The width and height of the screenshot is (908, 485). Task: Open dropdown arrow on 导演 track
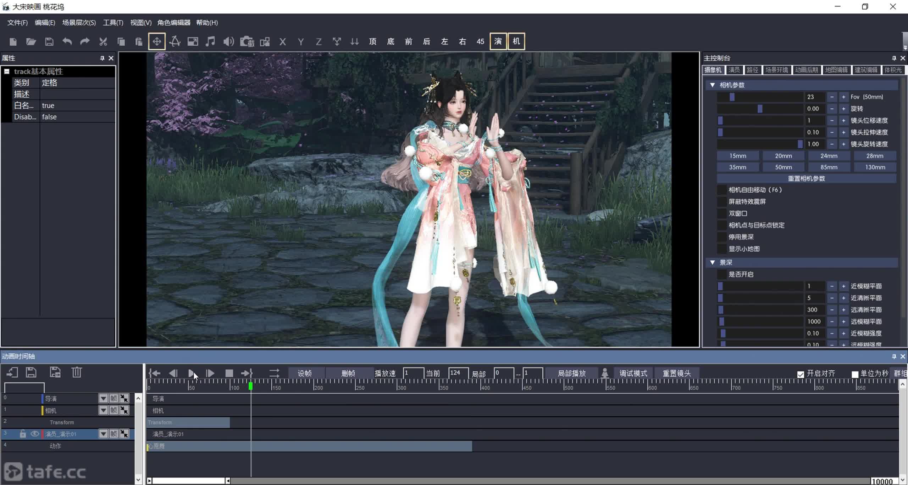point(103,398)
